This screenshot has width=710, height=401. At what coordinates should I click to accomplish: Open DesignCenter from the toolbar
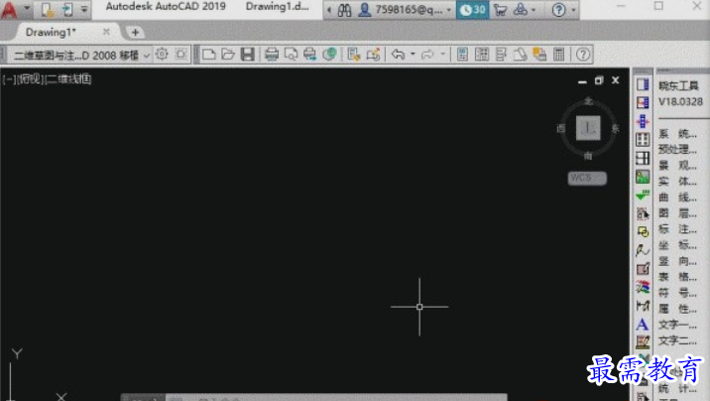pos(482,55)
